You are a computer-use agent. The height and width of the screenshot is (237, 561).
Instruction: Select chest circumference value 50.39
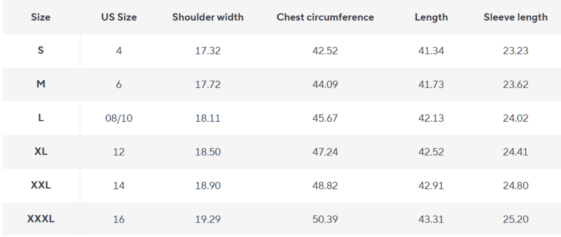[325, 219]
